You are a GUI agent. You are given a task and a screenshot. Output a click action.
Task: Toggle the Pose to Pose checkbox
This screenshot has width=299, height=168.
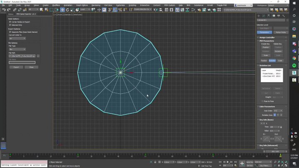[x=262, y=101]
